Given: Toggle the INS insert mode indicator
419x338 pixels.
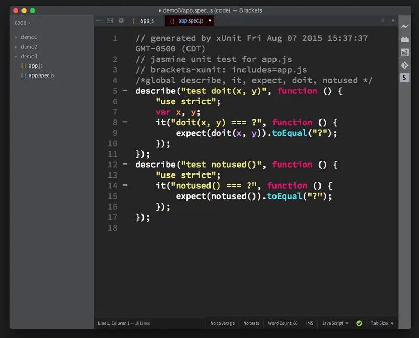Looking at the screenshot, I should [310, 323].
